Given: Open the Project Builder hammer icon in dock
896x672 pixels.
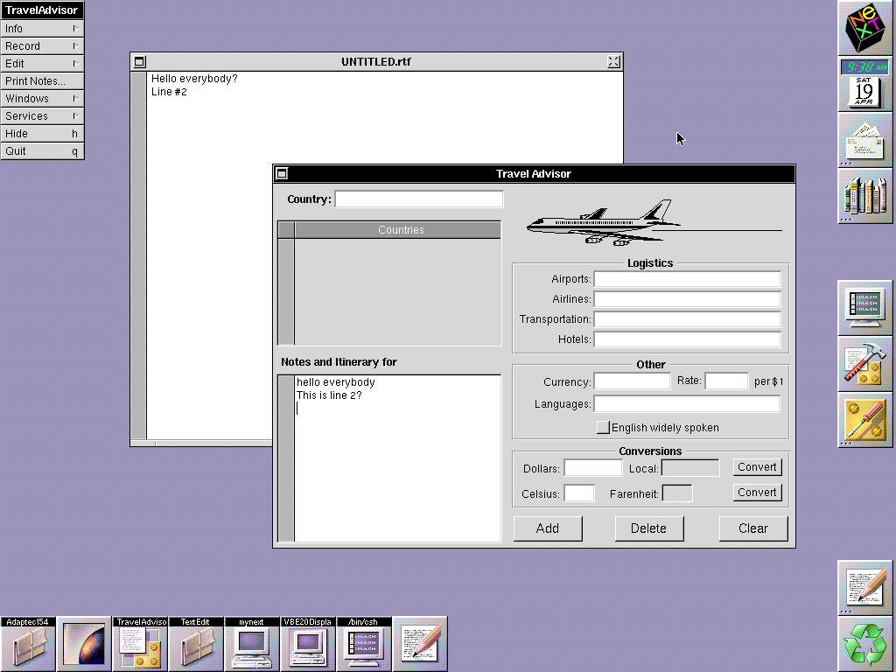Looking at the screenshot, I should click(865, 364).
